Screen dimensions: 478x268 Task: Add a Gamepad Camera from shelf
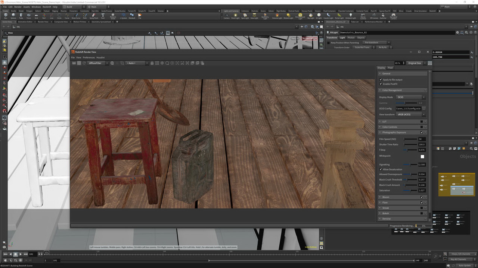click(x=393, y=16)
